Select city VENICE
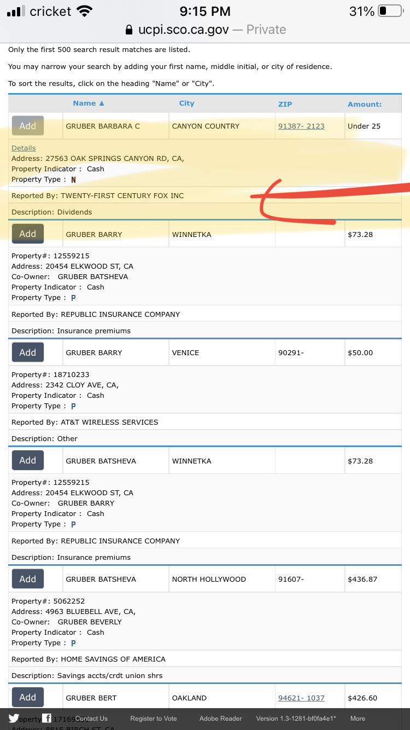The image size is (410, 730). click(x=185, y=352)
